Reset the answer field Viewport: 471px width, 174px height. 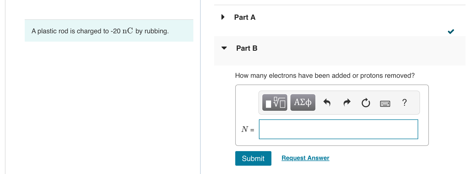point(366,103)
